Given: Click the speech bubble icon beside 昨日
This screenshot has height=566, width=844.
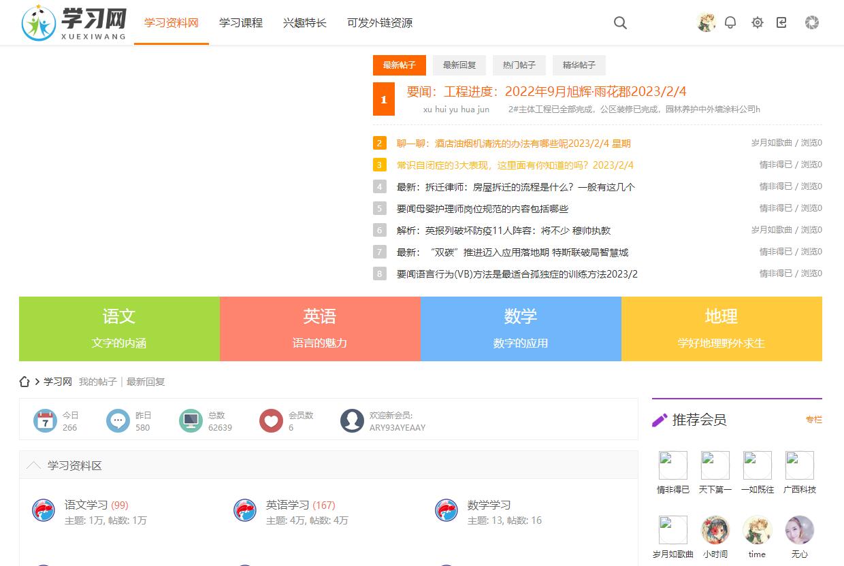Looking at the screenshot, I should (118, 420).
